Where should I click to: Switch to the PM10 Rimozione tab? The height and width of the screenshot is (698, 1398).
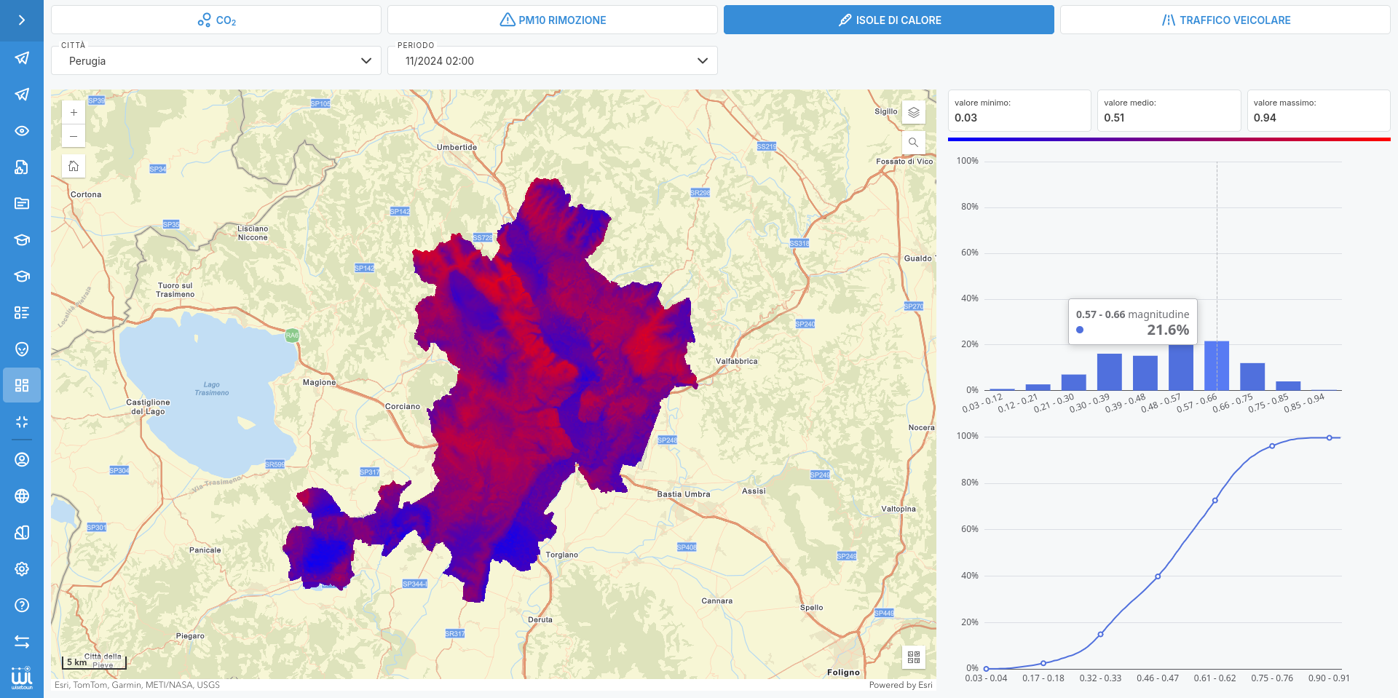click(552, 20)
